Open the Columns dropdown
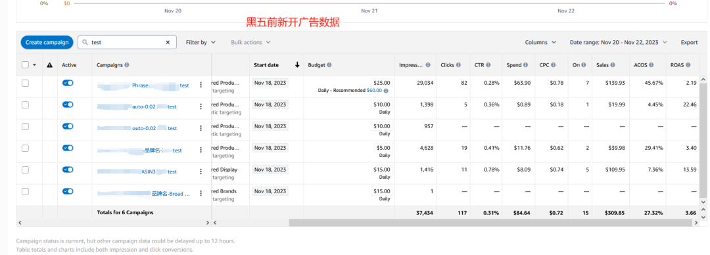710x255 pixels. click(x=540, y=42)
